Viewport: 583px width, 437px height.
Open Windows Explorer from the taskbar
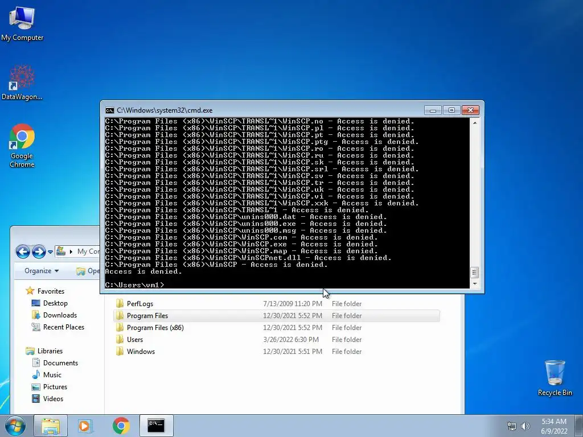pyautogui.click(x=51, y=426)
